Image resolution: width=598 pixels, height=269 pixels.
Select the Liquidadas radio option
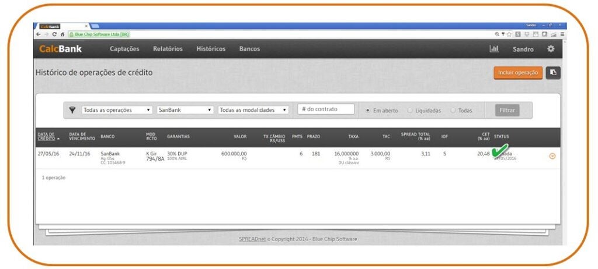(x=410, y=111)
